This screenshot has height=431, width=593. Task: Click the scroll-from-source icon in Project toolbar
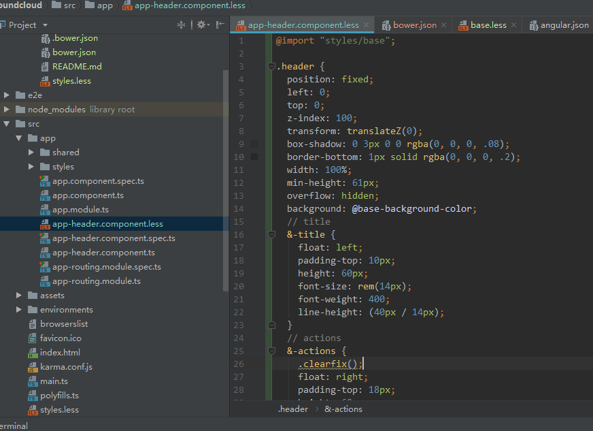pyautogui.click(x=181, y=24)
